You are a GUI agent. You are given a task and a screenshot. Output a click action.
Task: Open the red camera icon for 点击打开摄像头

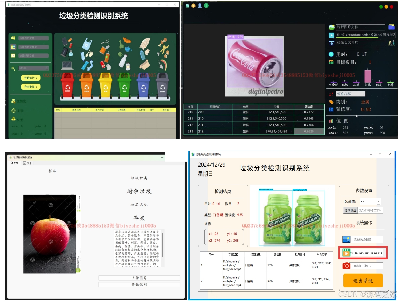point(346,265)
